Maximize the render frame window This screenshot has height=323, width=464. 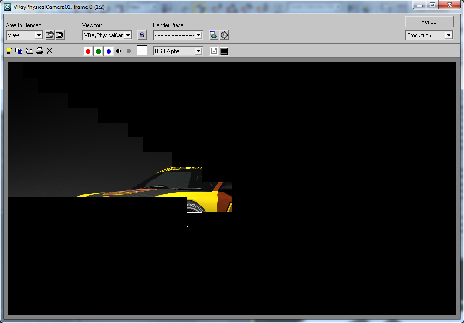point(432,5)
